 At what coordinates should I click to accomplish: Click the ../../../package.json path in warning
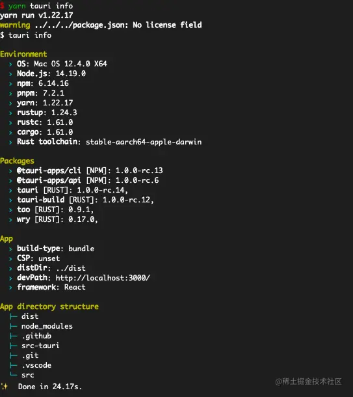(81, 25)
